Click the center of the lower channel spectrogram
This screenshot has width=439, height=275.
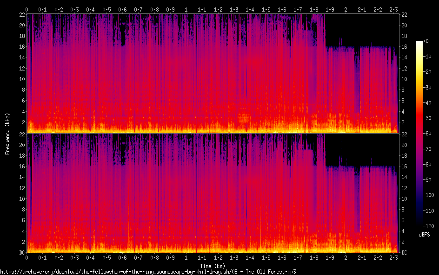[x=213, y=193]
